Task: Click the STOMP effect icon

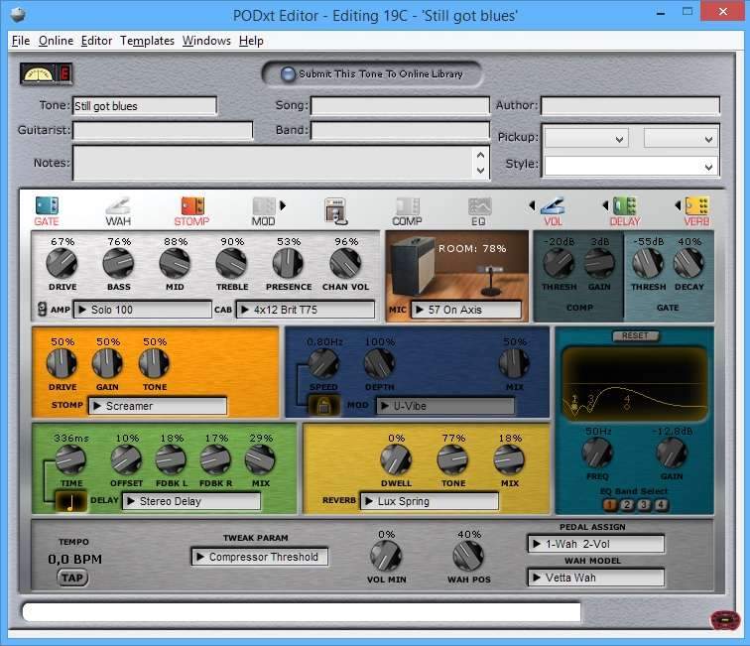Action: point(191,206)
